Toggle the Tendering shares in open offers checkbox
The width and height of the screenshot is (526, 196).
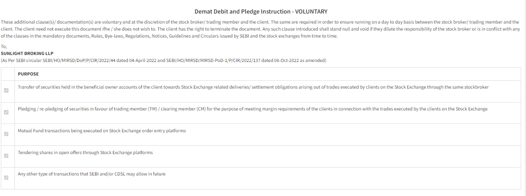coord(6,156)
